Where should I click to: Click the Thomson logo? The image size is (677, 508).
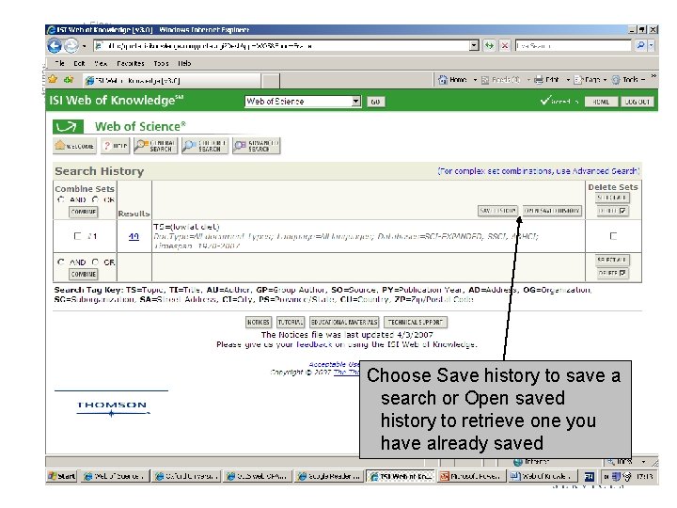pyautogui.click(x=112, y=407)
